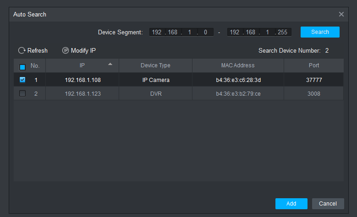This screenshot has width=357, height=217.
Task: Click the No. column header
Action: 35,65
